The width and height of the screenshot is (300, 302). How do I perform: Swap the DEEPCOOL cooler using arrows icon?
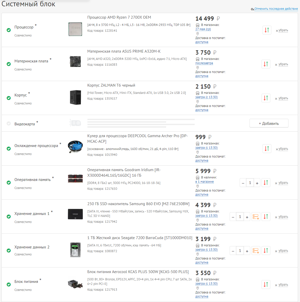click(267, 149)
